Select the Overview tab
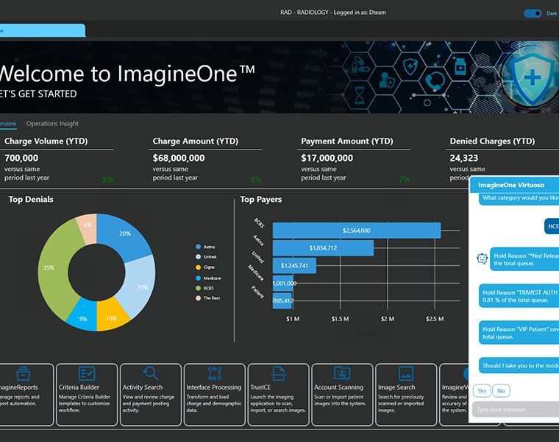This screenshot has height=442, width=559. click(8, 124)
